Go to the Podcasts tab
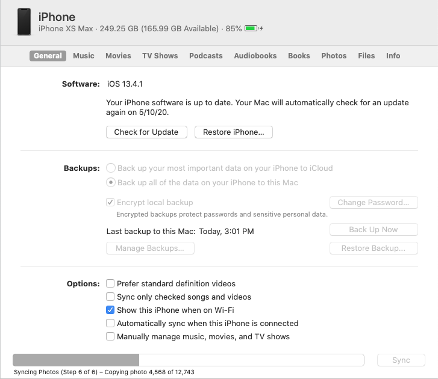Viewport: 438px width, 379px height. 206,56
